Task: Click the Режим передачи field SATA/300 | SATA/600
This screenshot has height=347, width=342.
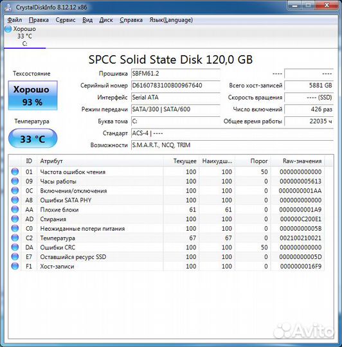Action: (x=175, y=109)
